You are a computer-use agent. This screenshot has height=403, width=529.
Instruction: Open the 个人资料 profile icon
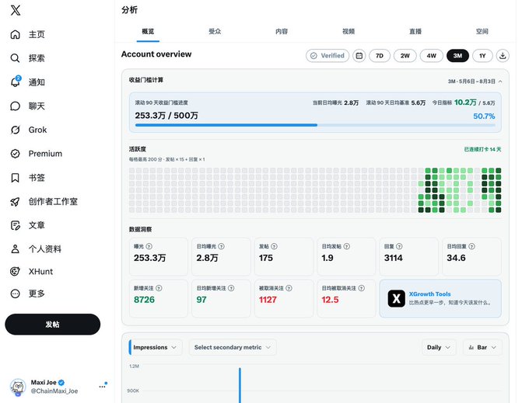pos(16,249)
